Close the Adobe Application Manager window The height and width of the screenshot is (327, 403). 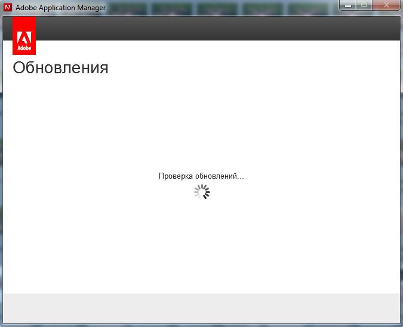click(x=386, y=5)
